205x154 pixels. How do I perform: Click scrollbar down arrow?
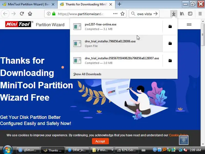click(x=203, y=144)
